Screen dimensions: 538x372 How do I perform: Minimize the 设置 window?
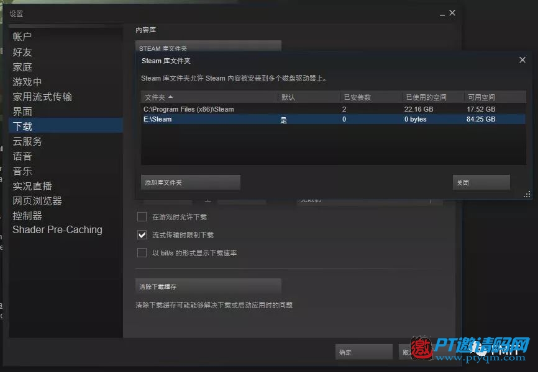coord(442,14)
